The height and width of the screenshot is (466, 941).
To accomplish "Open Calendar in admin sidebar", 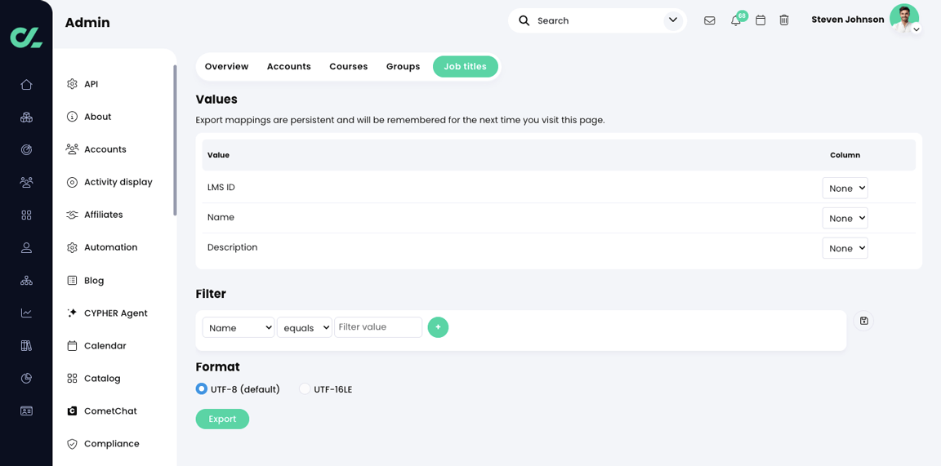I will point(105,345).
